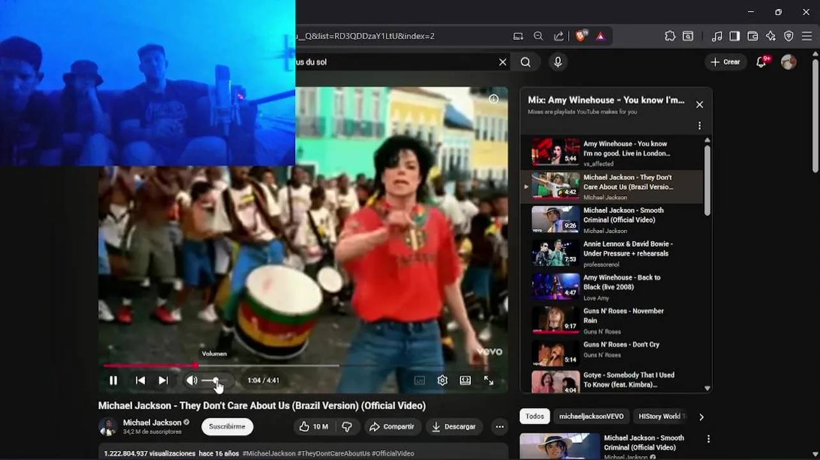
Task: Go to the previous video in the mix
Action: 140,380
